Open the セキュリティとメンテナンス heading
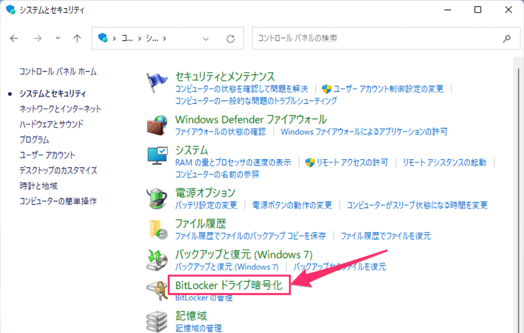Image resolution: width=524 pixels, height=333 pixels. tap(225, 76)
